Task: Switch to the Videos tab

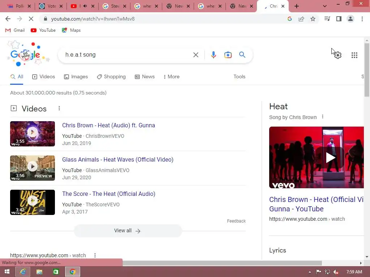Action: tap(44, 76)
